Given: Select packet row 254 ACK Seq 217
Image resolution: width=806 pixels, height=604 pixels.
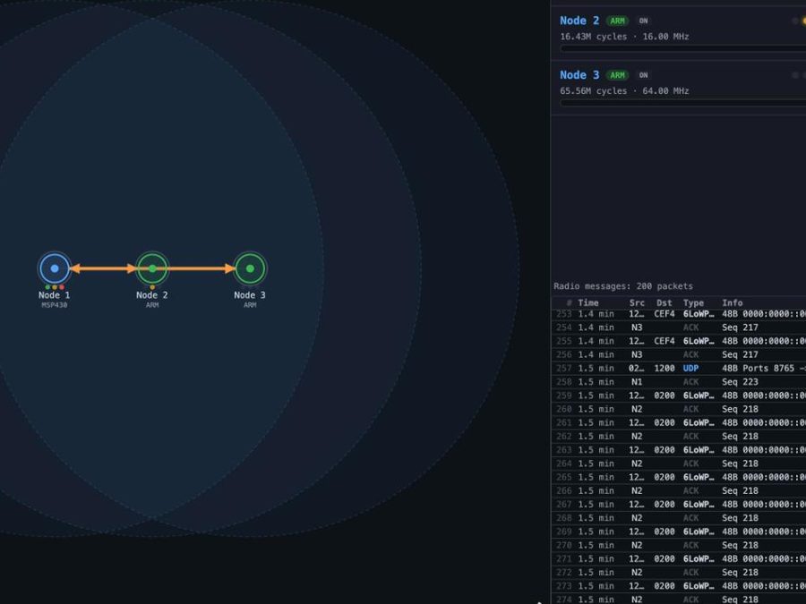Looking at the screenshot, I should 679,328.
